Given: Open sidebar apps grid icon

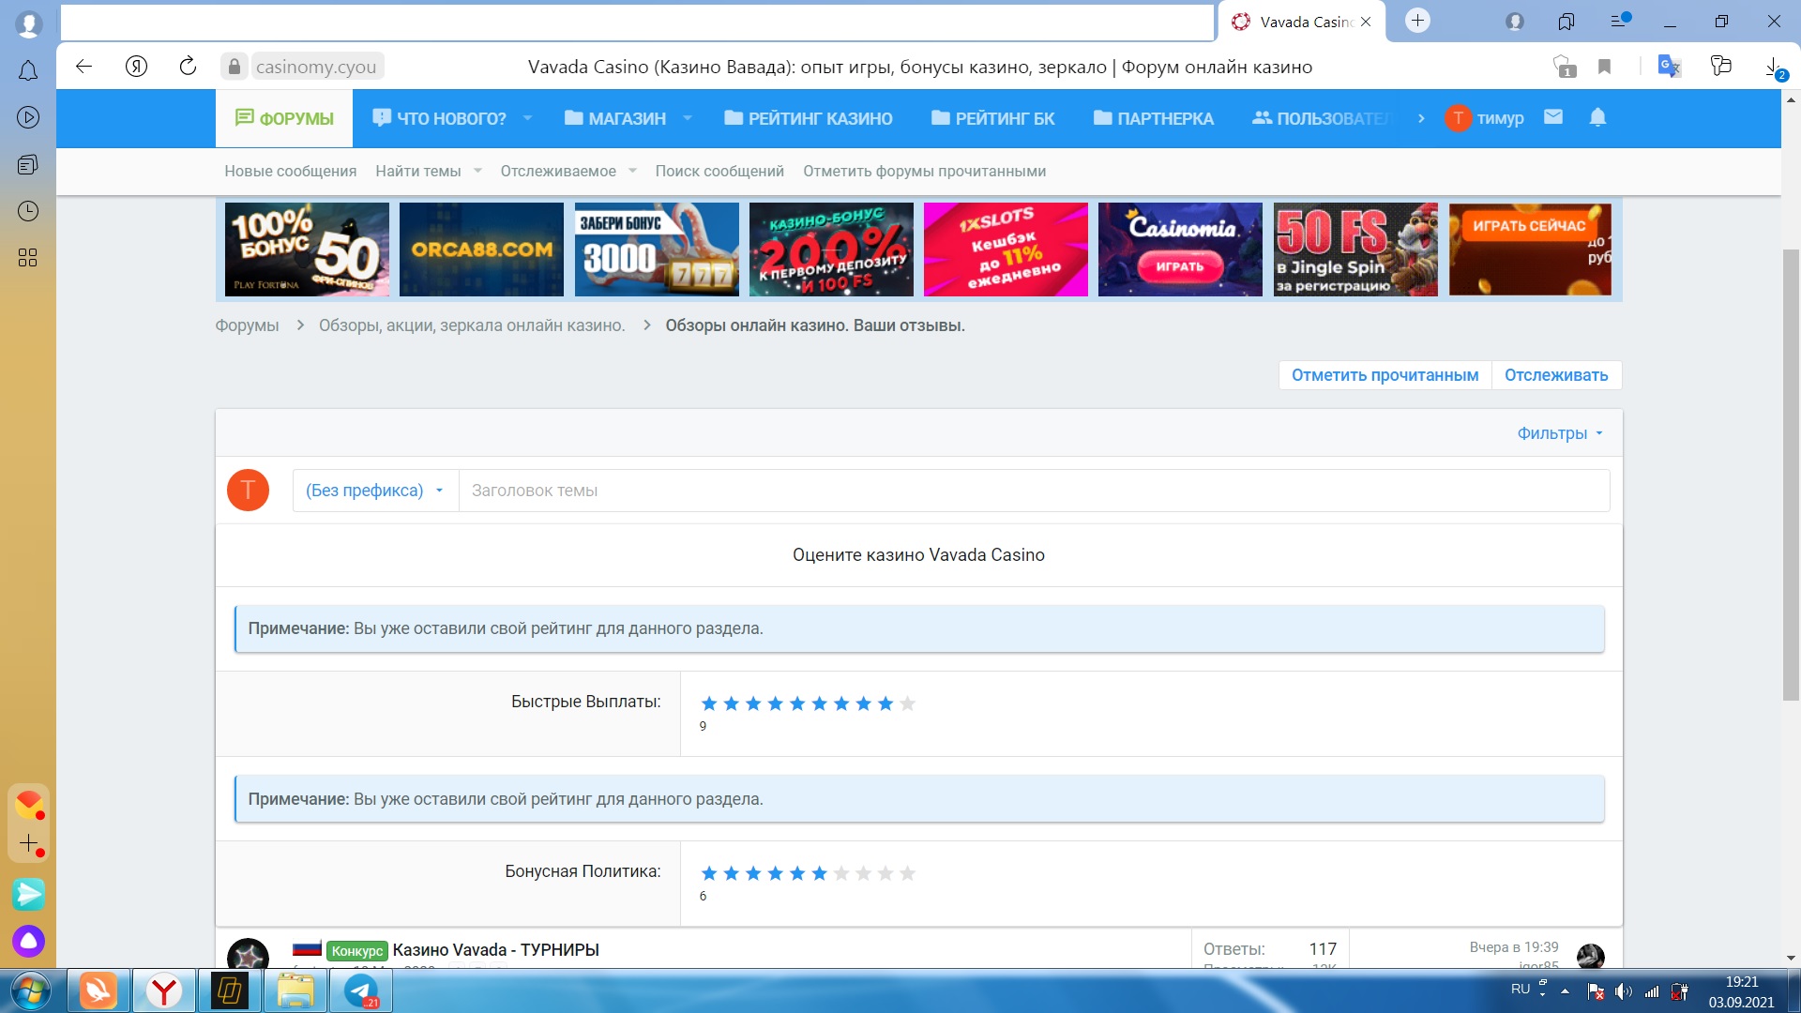Looking at the screenshot, I should point(28,258).
